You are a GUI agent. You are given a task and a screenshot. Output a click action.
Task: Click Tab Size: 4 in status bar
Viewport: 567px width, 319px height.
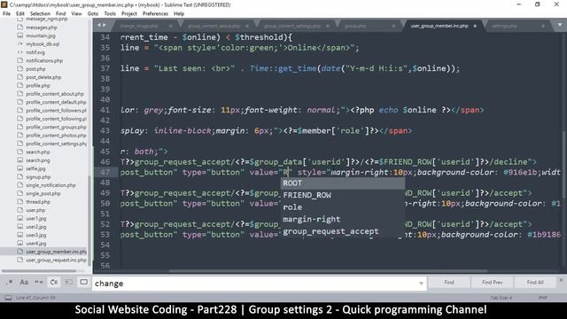coord(501,298)
